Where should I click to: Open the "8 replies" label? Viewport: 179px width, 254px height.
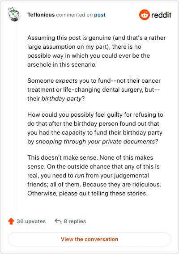coord(75,221)
